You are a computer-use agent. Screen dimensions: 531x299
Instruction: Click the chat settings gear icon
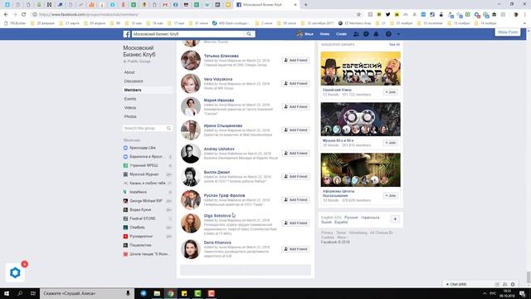pos(513,284)
